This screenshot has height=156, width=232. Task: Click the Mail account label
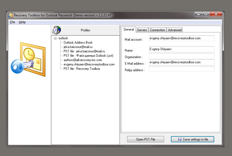pos(134,40)
